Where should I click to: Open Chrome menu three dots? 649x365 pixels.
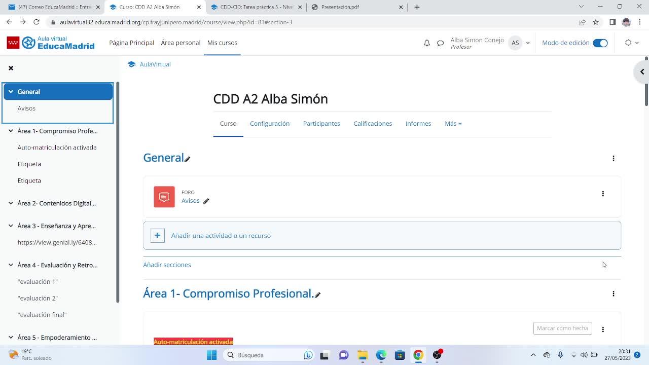pyautogui.click(x=640, y=22)
